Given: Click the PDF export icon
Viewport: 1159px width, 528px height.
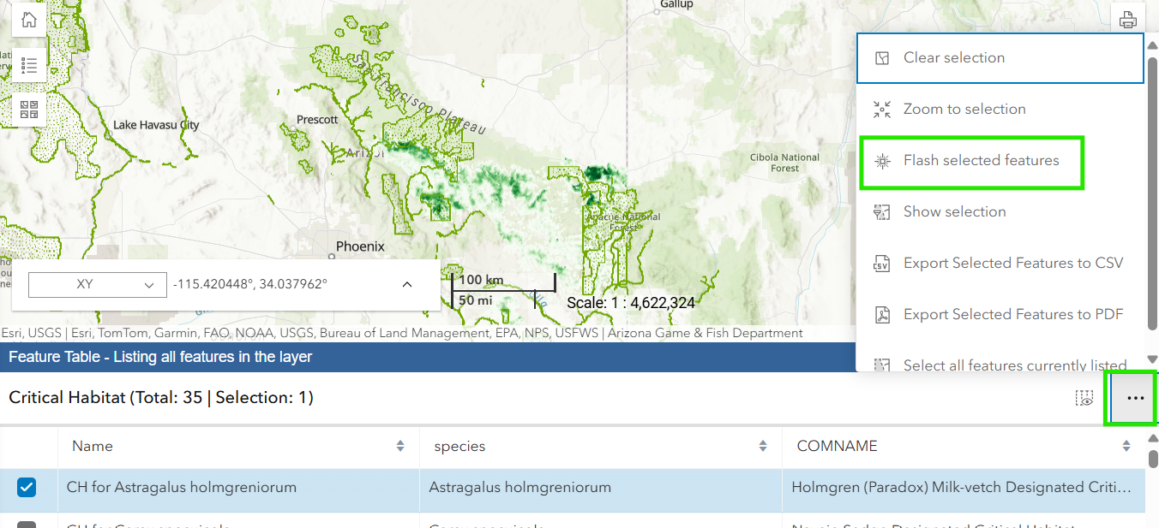Looking at the screenshot, I should point(882,315).
